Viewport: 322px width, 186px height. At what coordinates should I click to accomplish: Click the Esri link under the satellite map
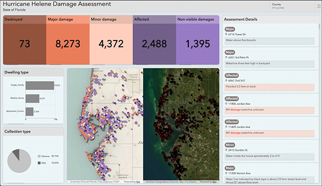214,182
